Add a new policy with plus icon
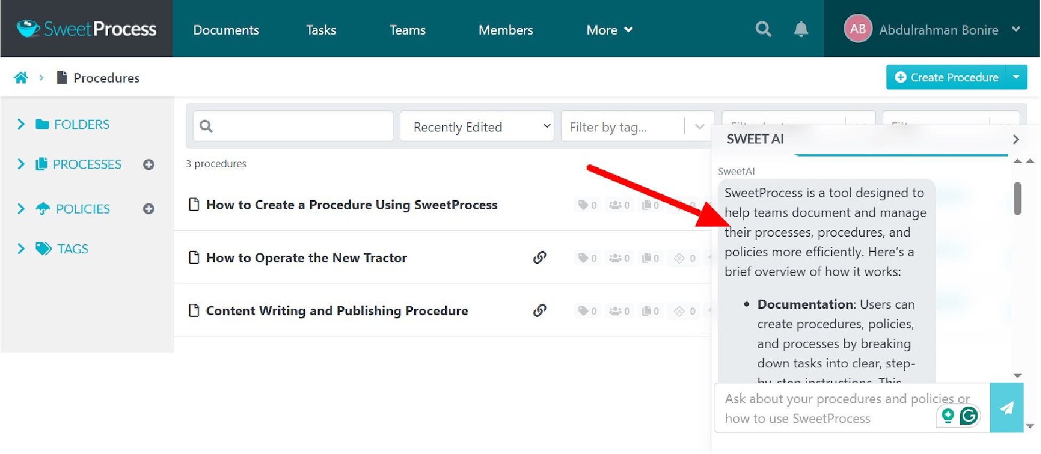Screen dimensions: 1041x454 coord(149,209)
